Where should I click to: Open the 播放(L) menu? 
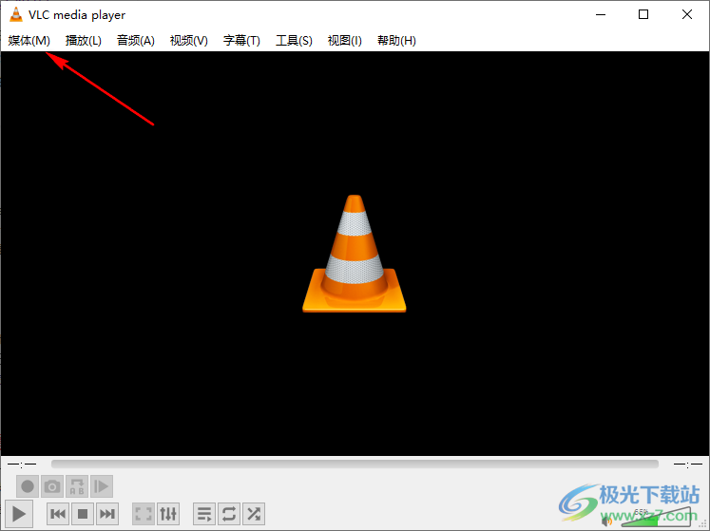(x=84, y=41)
